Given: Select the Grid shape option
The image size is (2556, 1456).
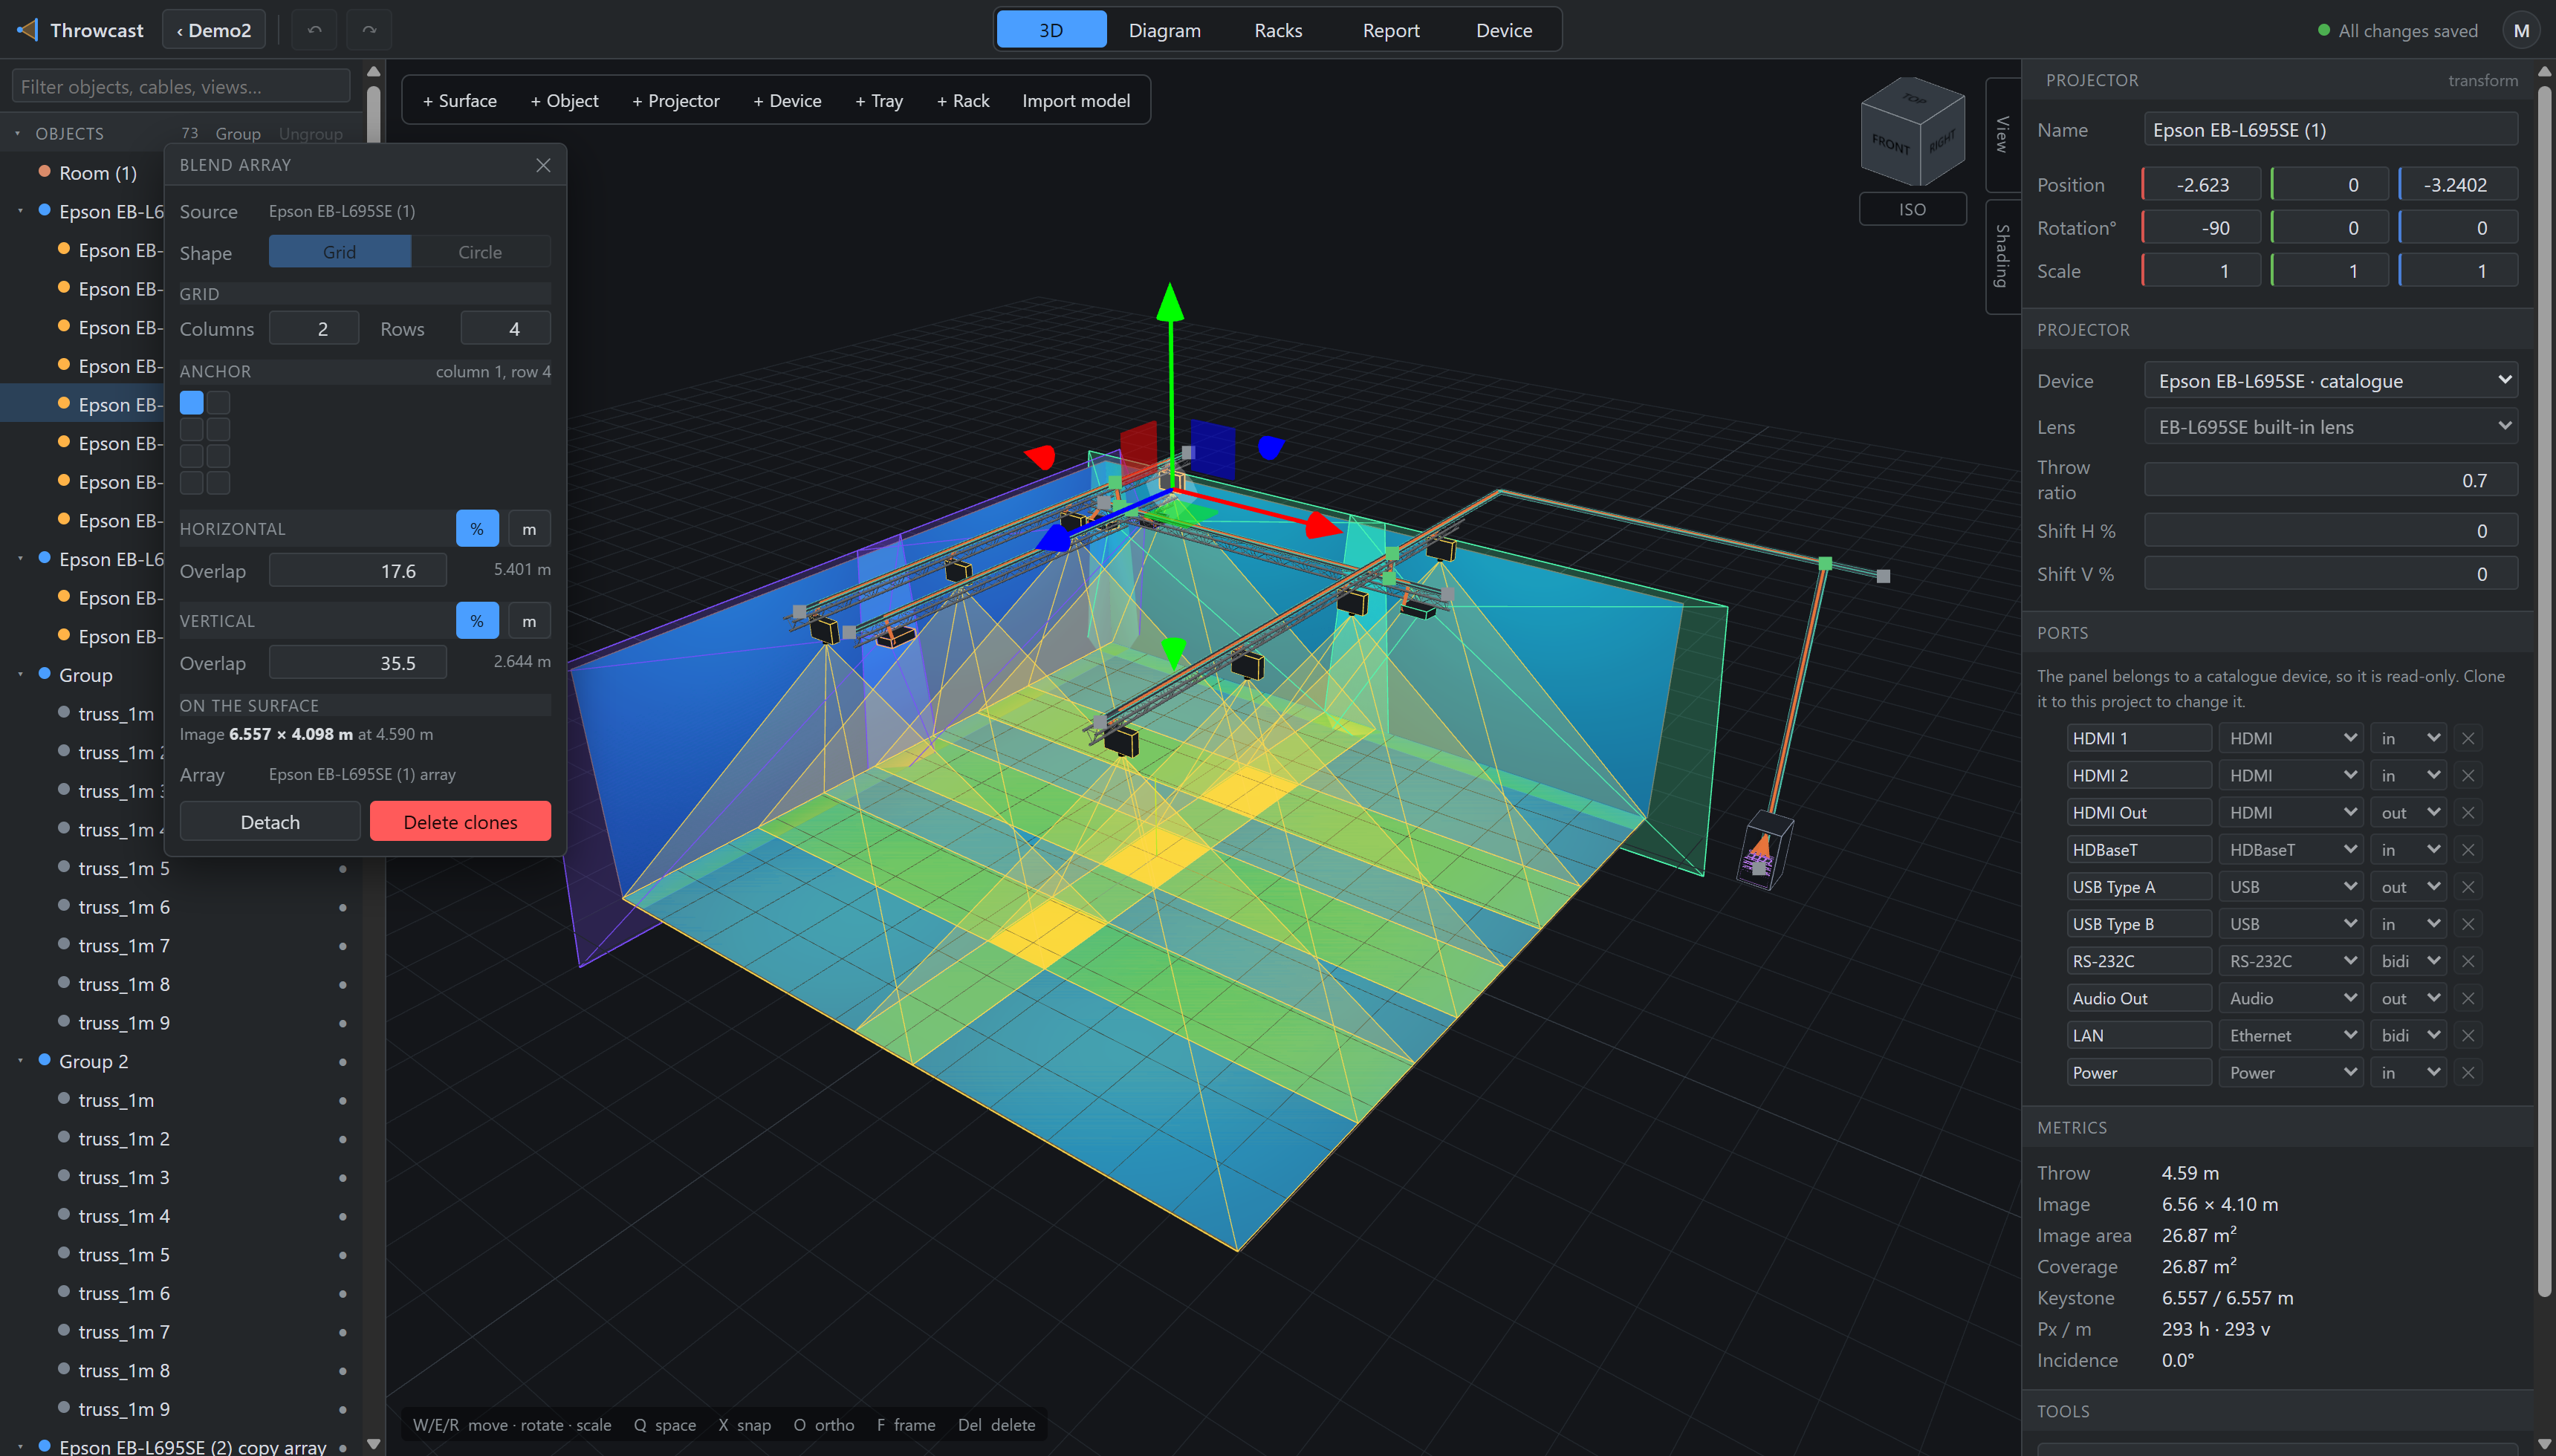Looking at the screenshot, I should (x=339, y=252).
